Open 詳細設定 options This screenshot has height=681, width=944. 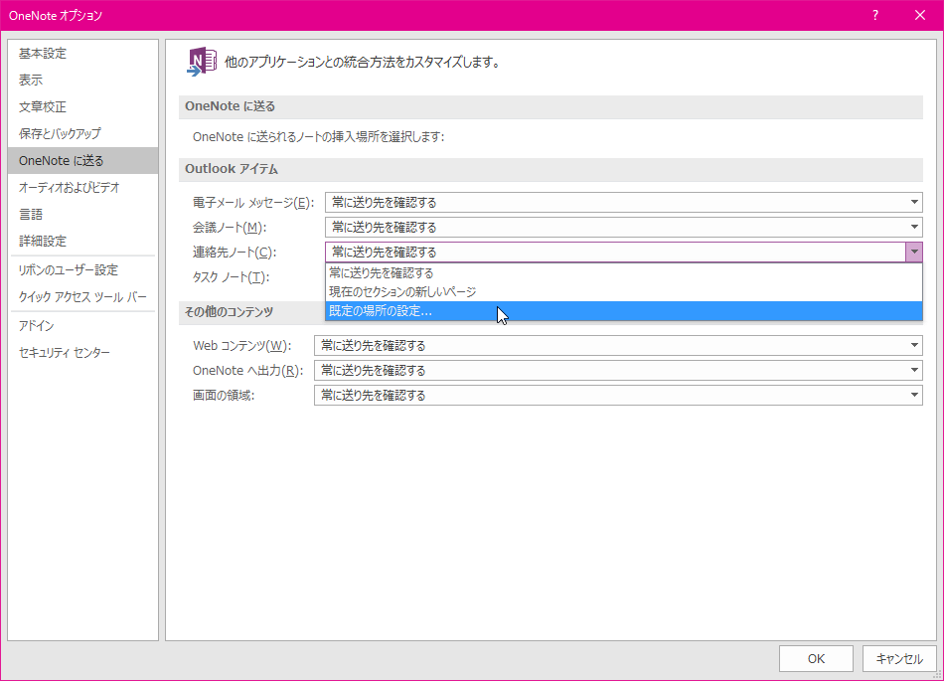83,241
